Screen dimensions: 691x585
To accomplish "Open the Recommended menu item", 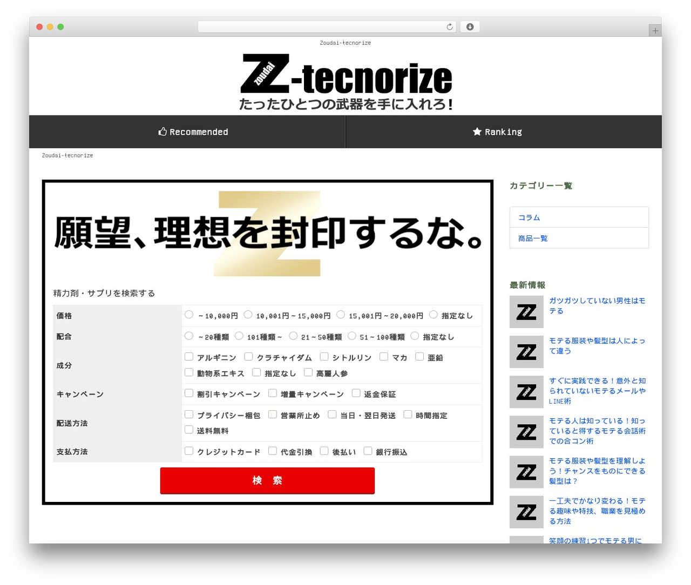I will [x=193, y=132].
